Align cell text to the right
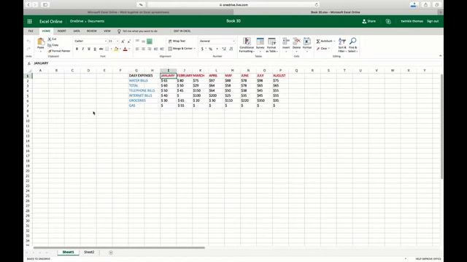The height and width of the screenshot is (262, 467). [150, 49]
